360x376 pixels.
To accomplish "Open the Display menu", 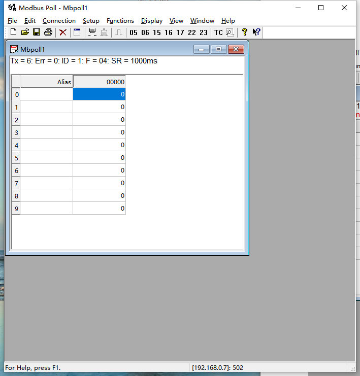I will (x=152, y=21).
